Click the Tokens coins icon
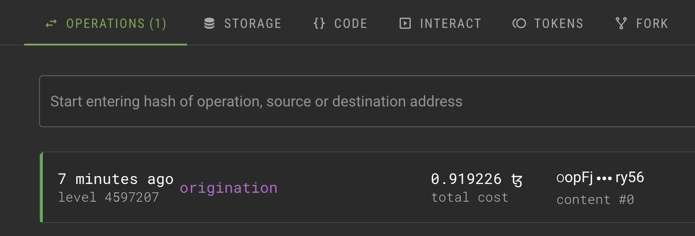The width and height of the screenshot is (695, 236). (x=519, y=23)
